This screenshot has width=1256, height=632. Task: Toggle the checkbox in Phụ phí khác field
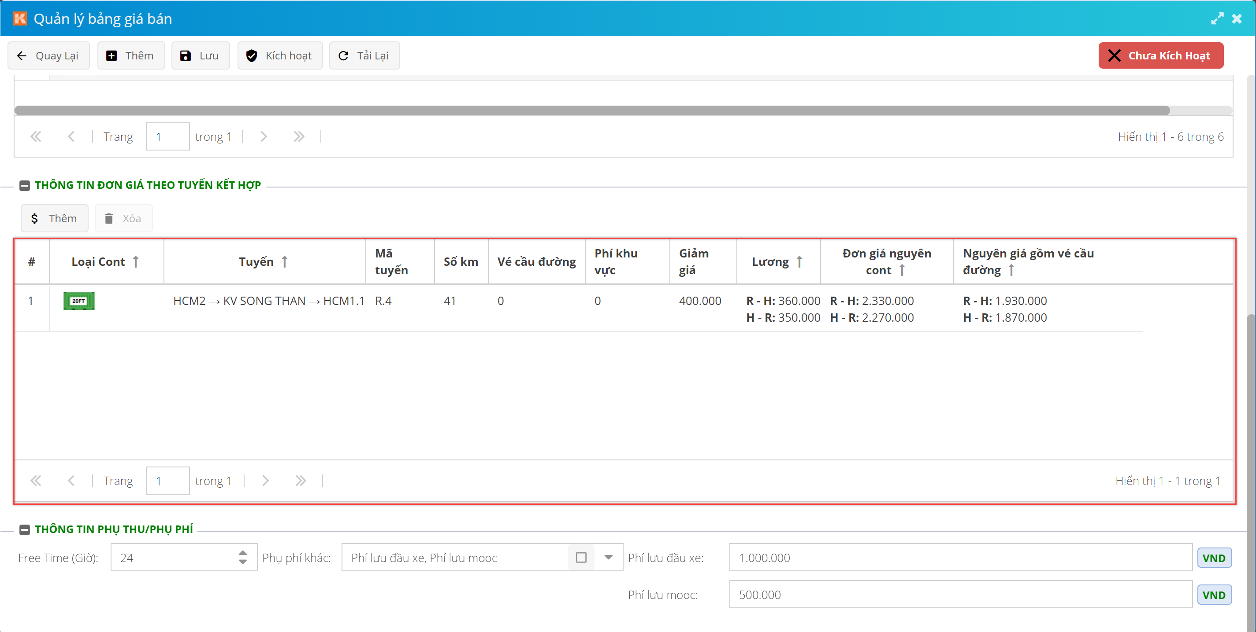tap(581, 557)
